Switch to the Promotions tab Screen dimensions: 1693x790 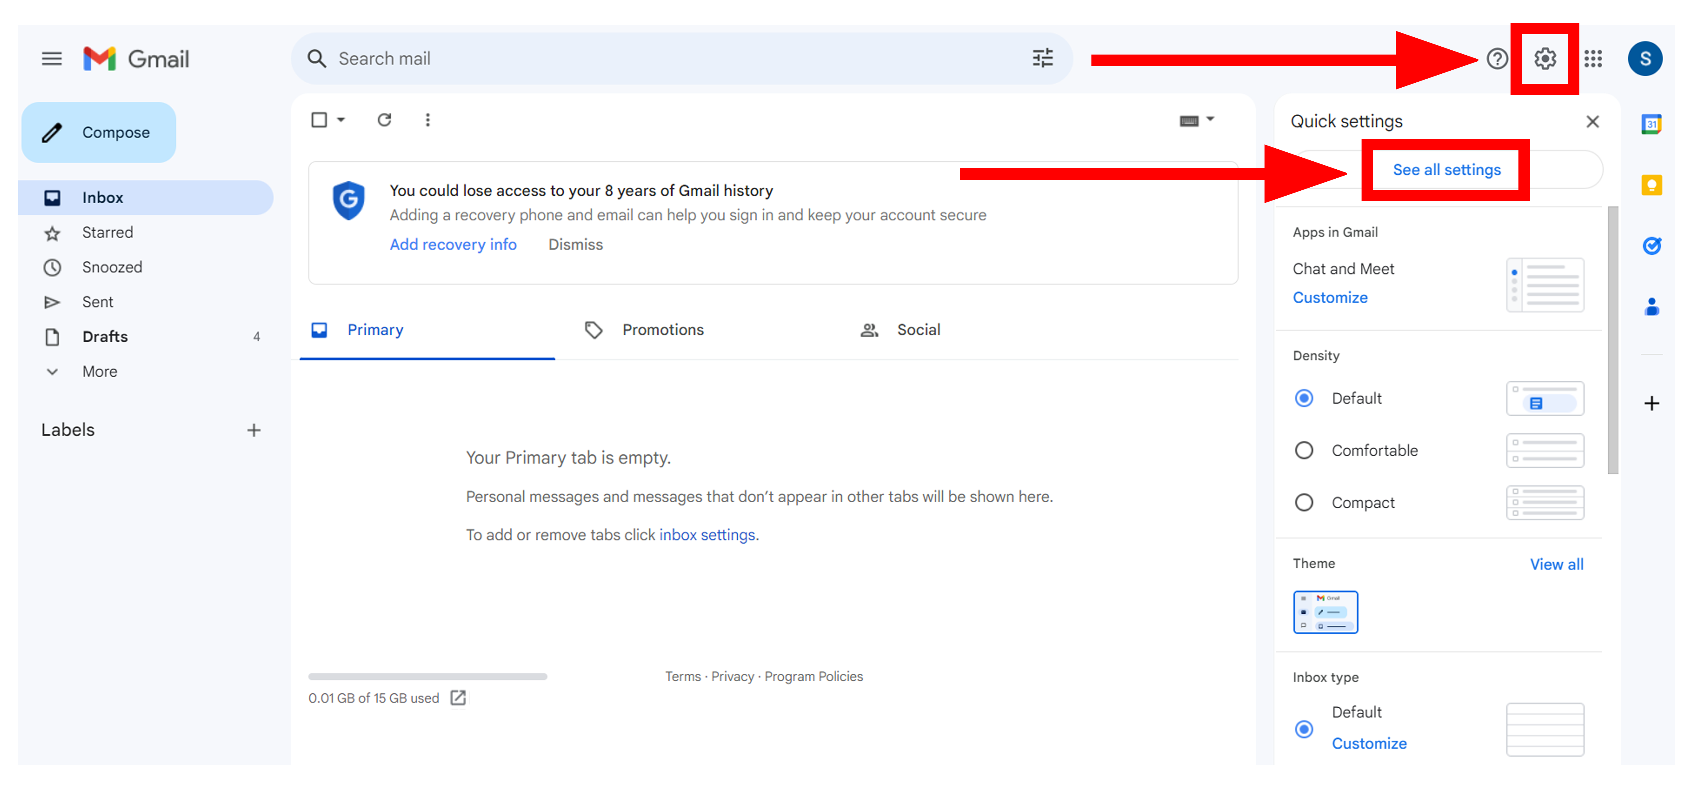pos(663,330)
